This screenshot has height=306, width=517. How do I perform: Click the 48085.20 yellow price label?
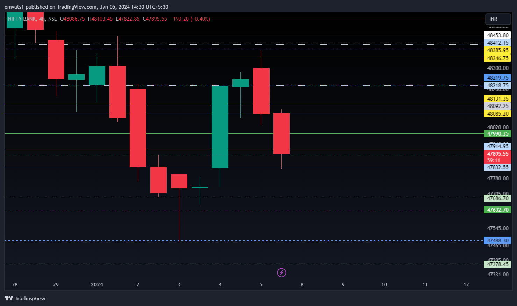tap(497, 114)
